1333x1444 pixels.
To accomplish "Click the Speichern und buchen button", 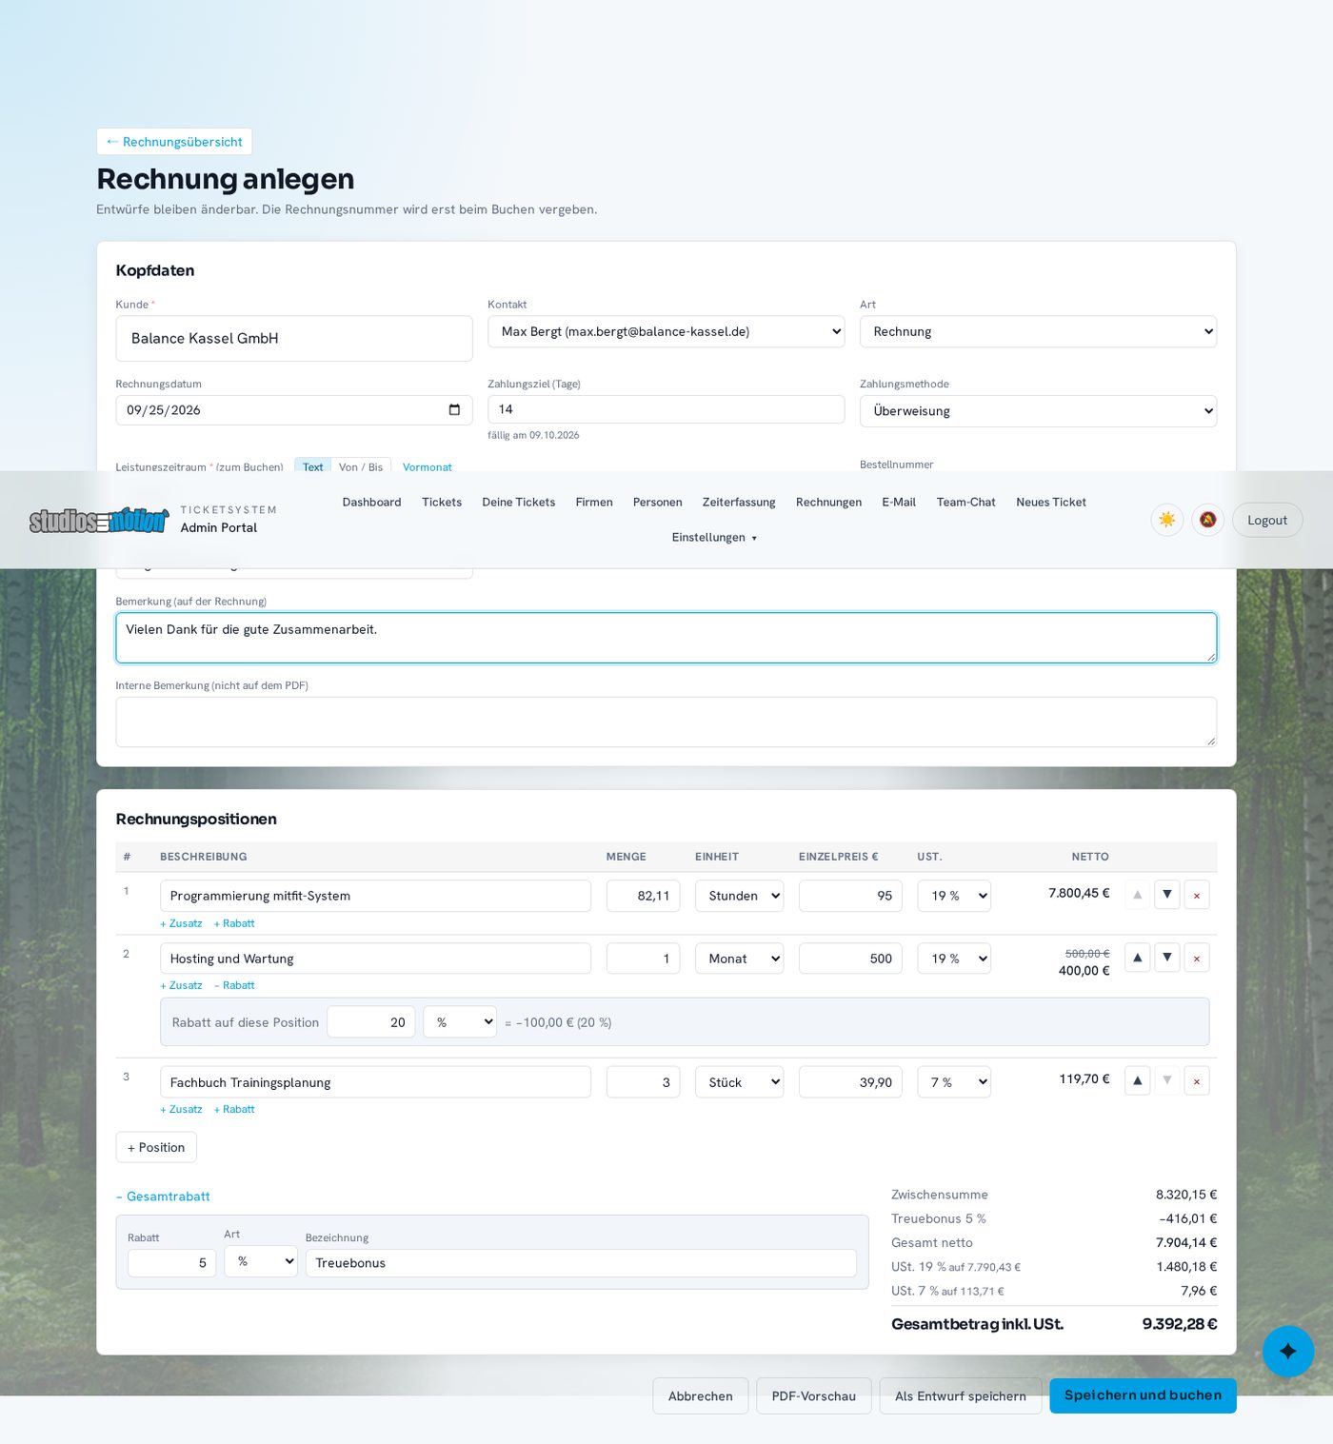I will (1143, 1395).
